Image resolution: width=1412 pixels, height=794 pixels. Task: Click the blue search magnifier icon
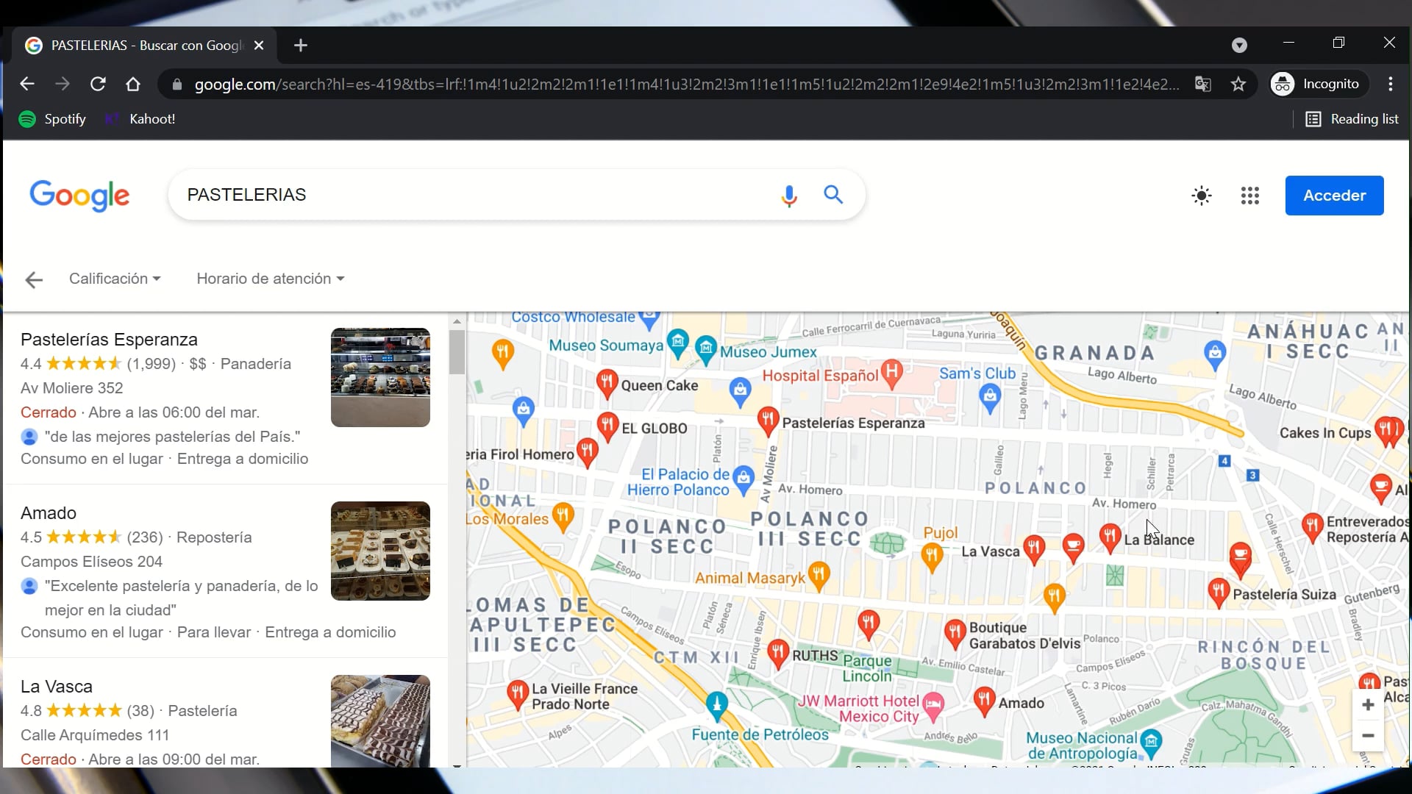833,195
